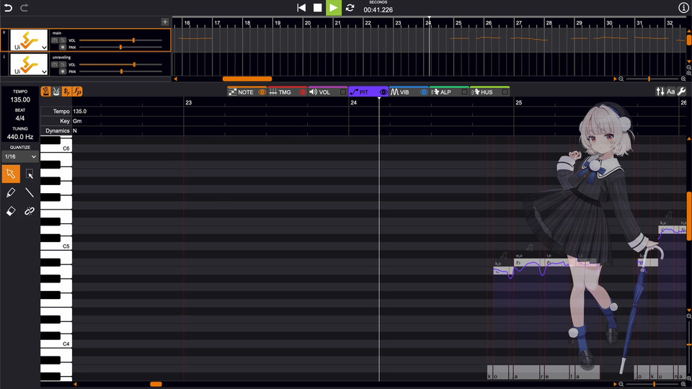
Task: Toggle the tempo lane metronome icon
Action: [x=45, y=91]
